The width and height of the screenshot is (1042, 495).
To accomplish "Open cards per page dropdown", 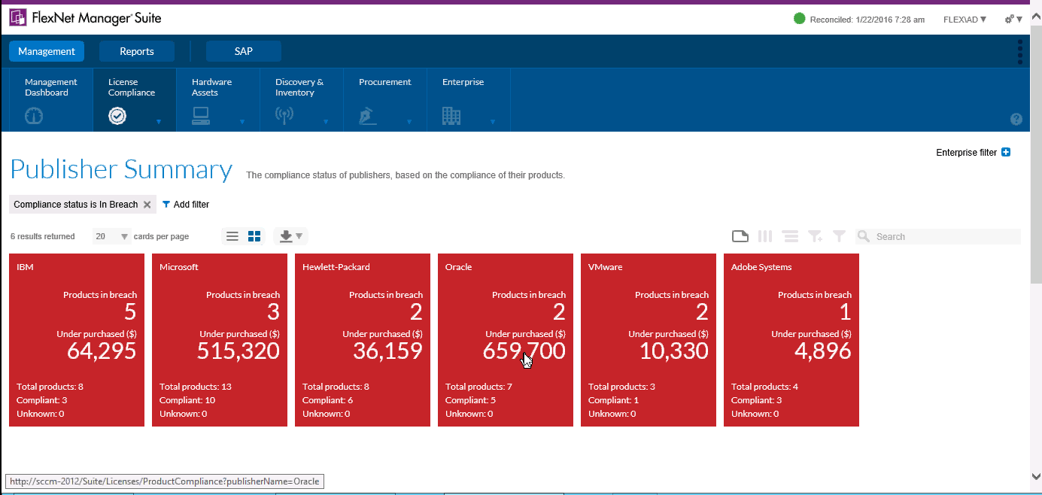I will pyautogui.click(x=111, y=236).
